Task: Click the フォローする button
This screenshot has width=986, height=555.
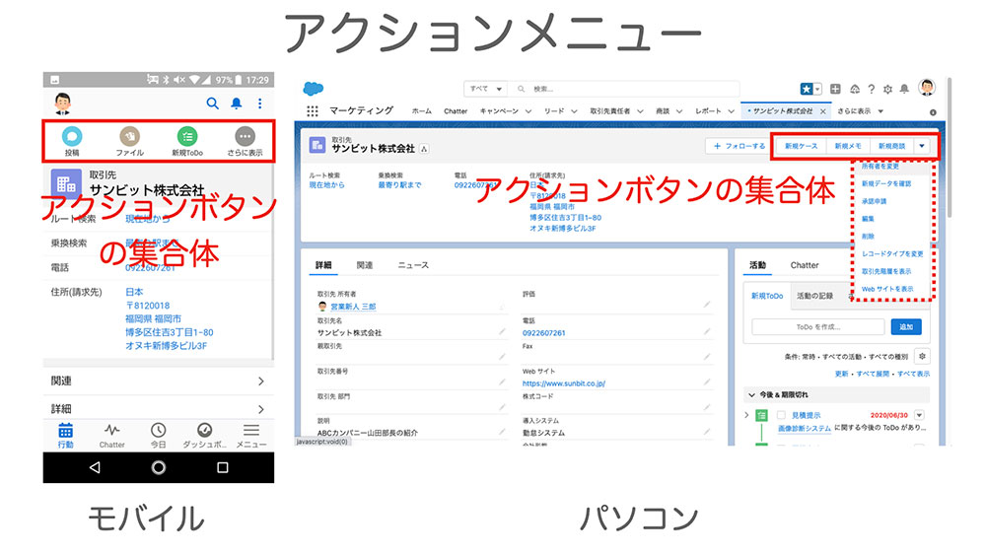Action: point(739,146)
